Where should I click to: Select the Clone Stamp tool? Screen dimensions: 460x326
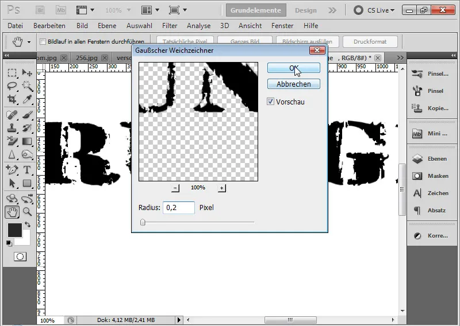12,128
